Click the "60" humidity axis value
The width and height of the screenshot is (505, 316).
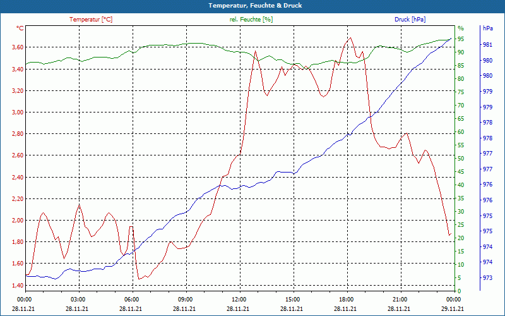tap(461, 132)
